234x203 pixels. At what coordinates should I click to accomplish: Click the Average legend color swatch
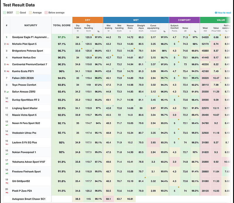[x=30, y=13]
